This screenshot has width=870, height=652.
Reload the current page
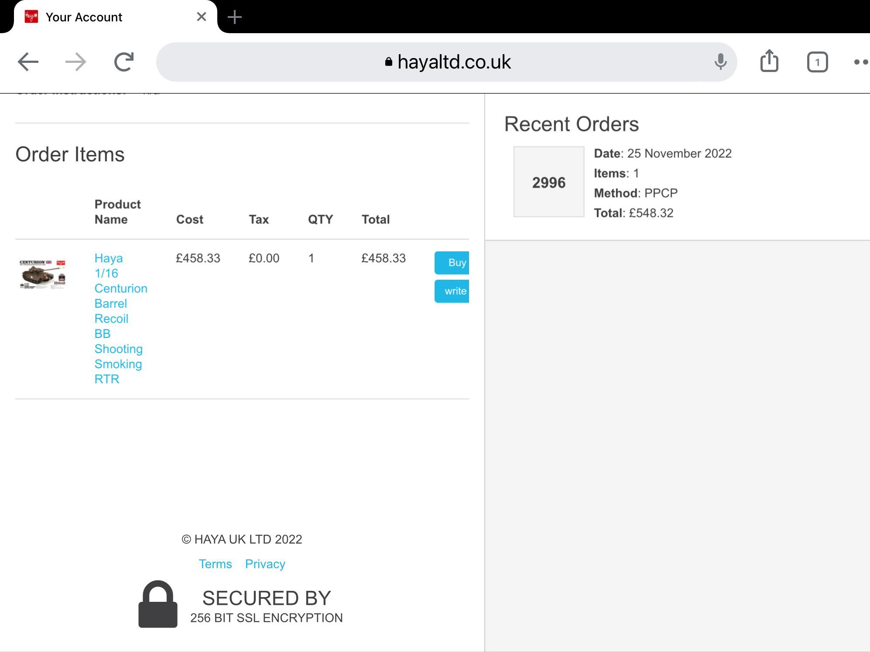coord(124,62)
